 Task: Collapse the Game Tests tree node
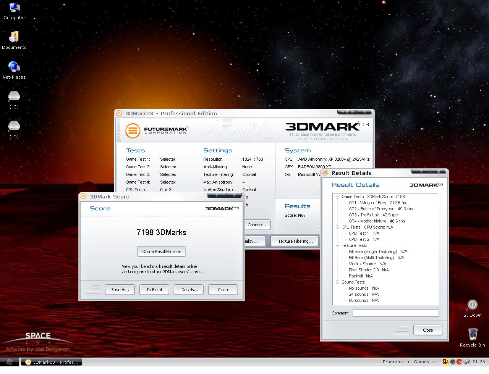pos(338,197)
